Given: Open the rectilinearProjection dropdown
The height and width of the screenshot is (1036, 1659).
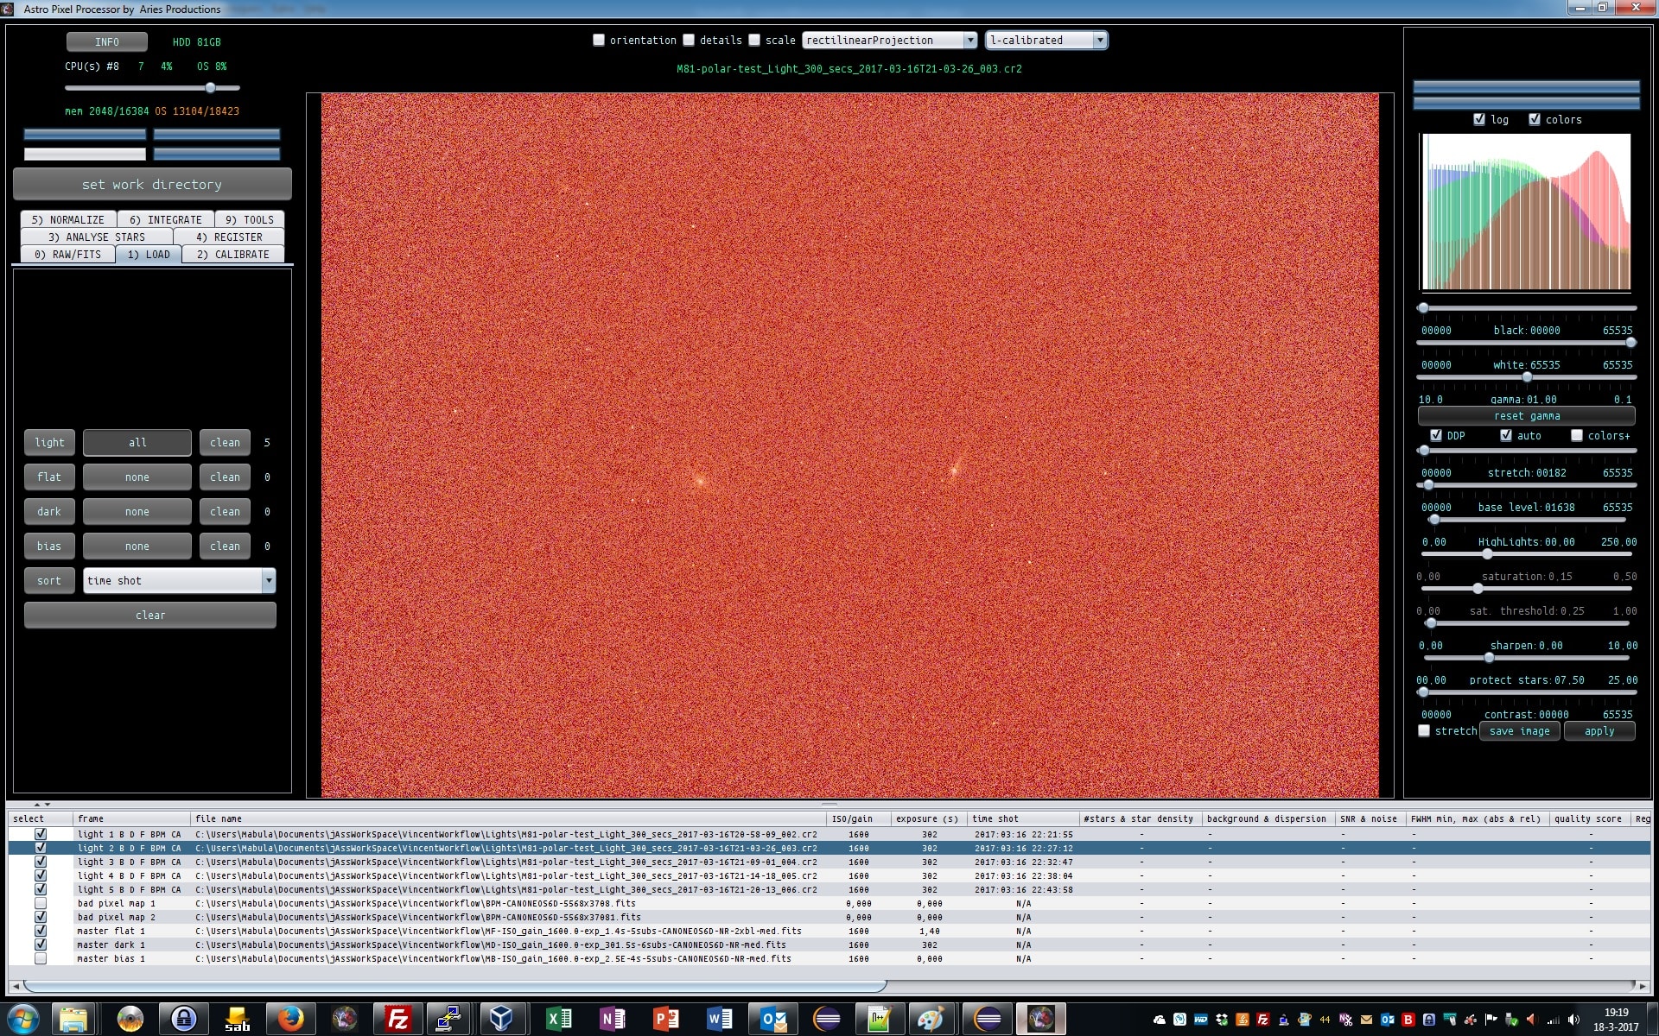Looking at the screenshot, I should [889, 40].
